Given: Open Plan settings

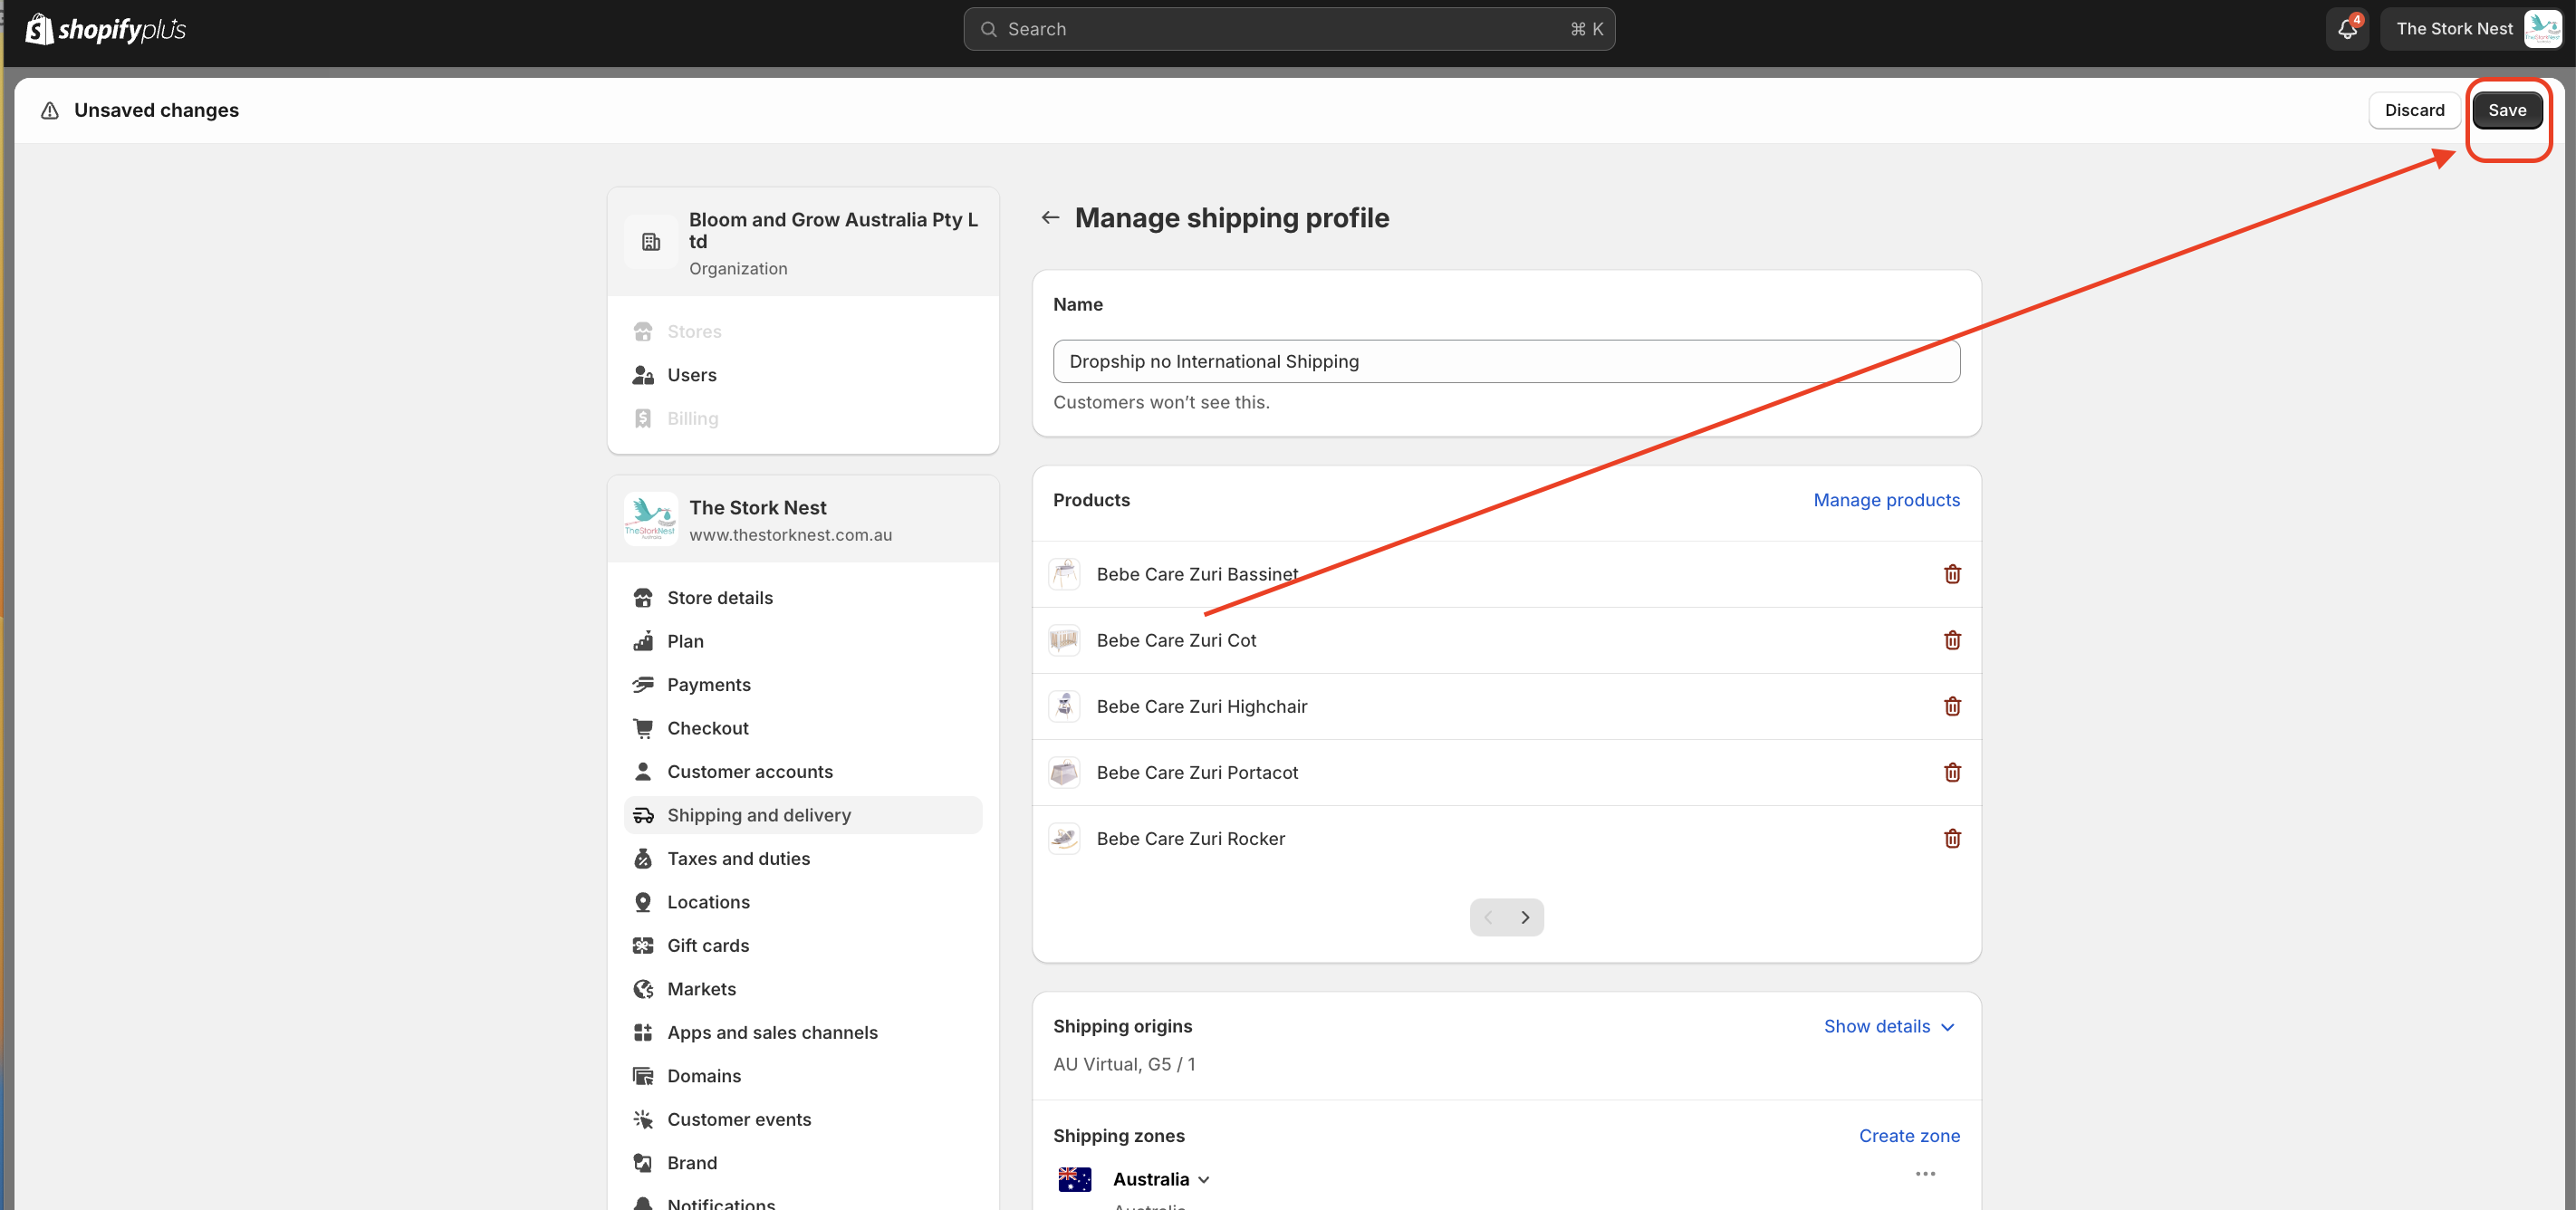Looking at the screenshot, I should tap(802, 641).
